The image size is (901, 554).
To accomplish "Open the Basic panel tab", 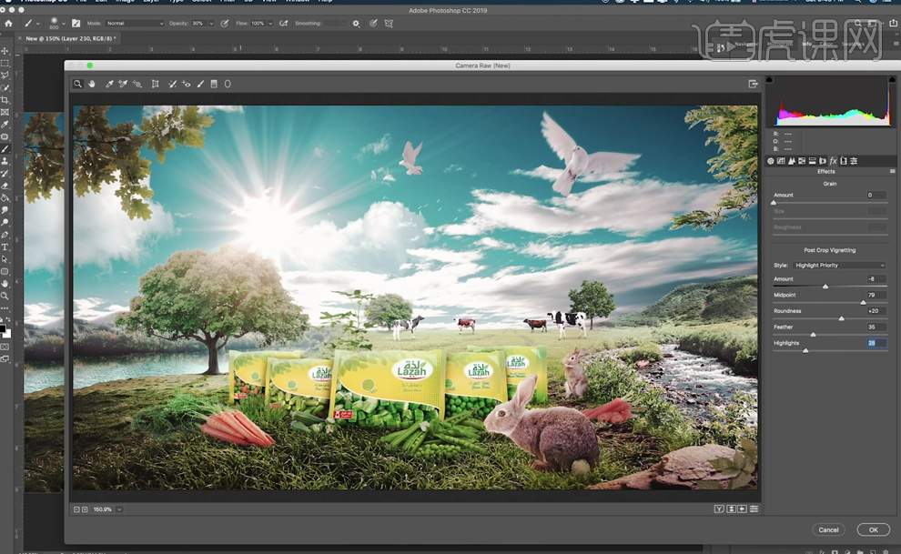I will coord(771,161).
